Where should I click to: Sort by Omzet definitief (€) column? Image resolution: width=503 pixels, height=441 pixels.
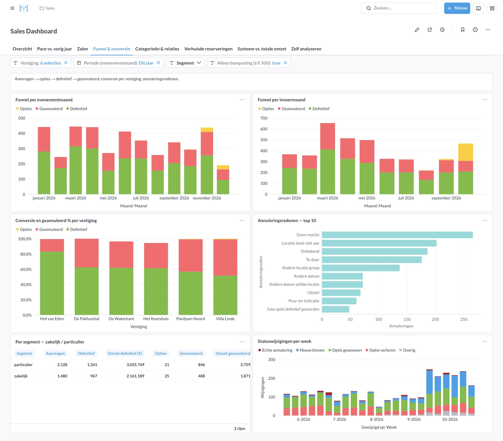pyautogui.click(x=125, y=353)
